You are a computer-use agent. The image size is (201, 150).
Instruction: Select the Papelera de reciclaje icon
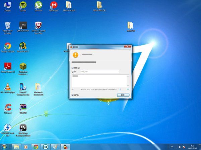8,28
